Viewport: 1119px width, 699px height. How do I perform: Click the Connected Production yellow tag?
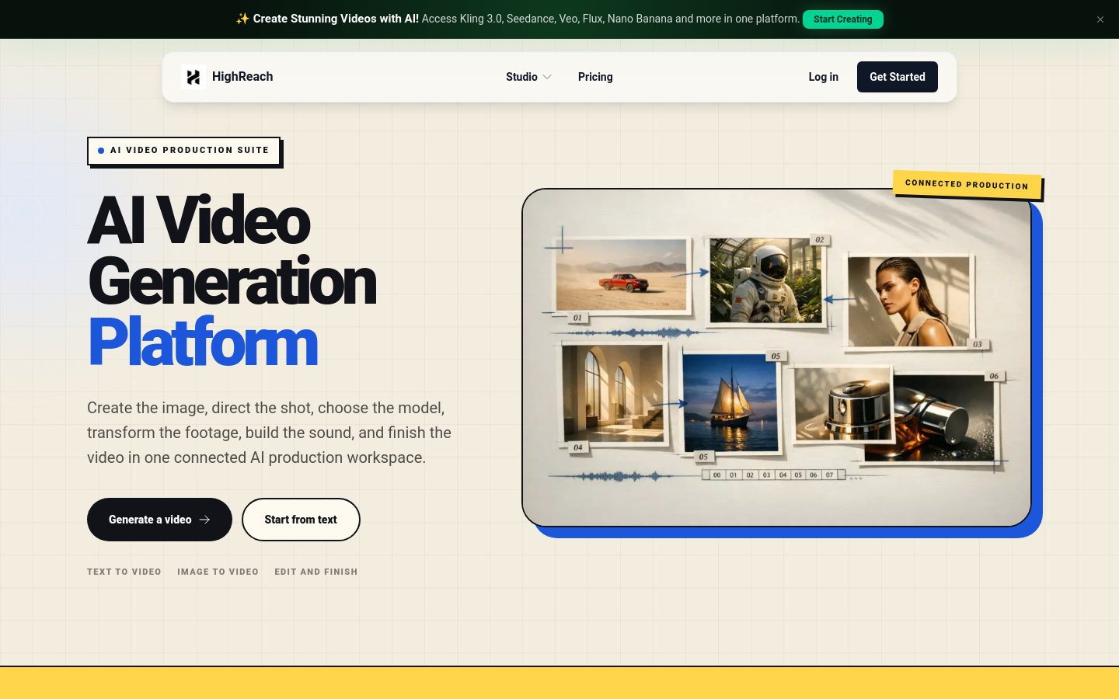pyautogui.click(x=967, y=185)
